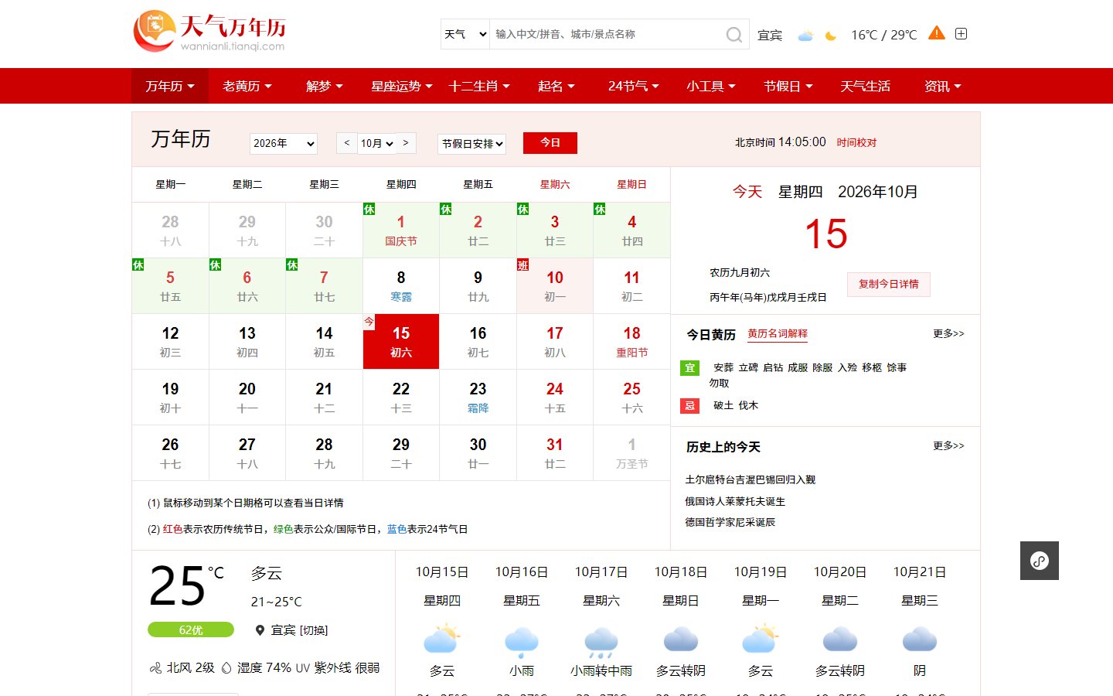Open the 2026年 year dropdown
The image size is (1113, 696).
tap(284, 143)
